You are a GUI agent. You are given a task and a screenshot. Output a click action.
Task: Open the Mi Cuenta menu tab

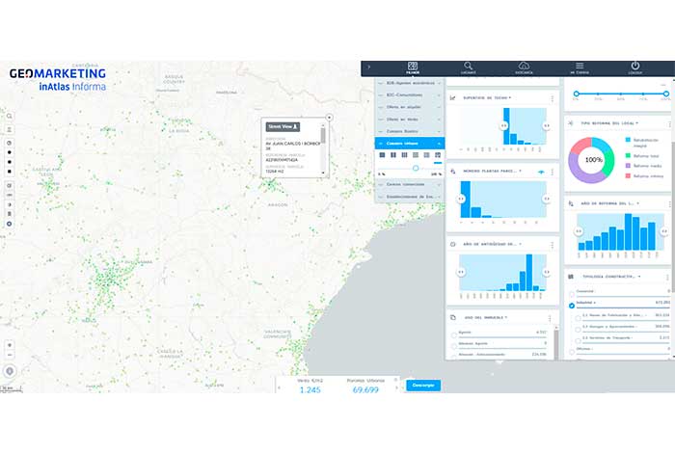[x=580, y=67]
